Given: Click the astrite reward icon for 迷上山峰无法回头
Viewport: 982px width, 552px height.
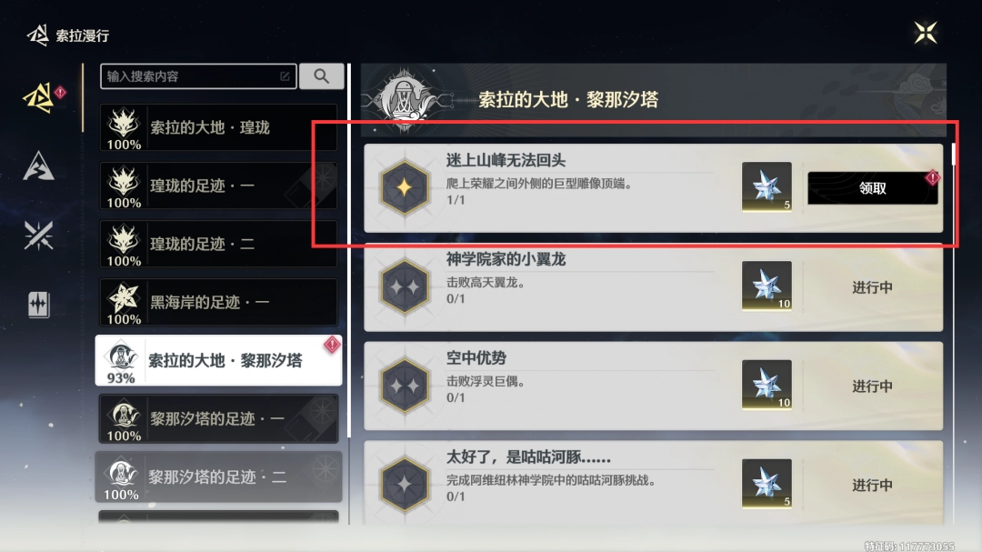Looking at the screenshot, I should pos(767,186).
